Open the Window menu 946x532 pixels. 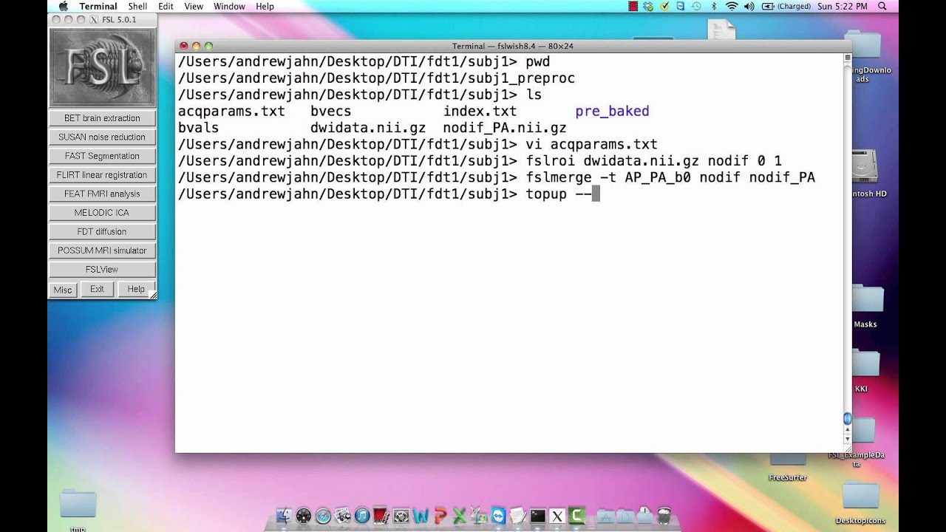[x=229, y=6]
